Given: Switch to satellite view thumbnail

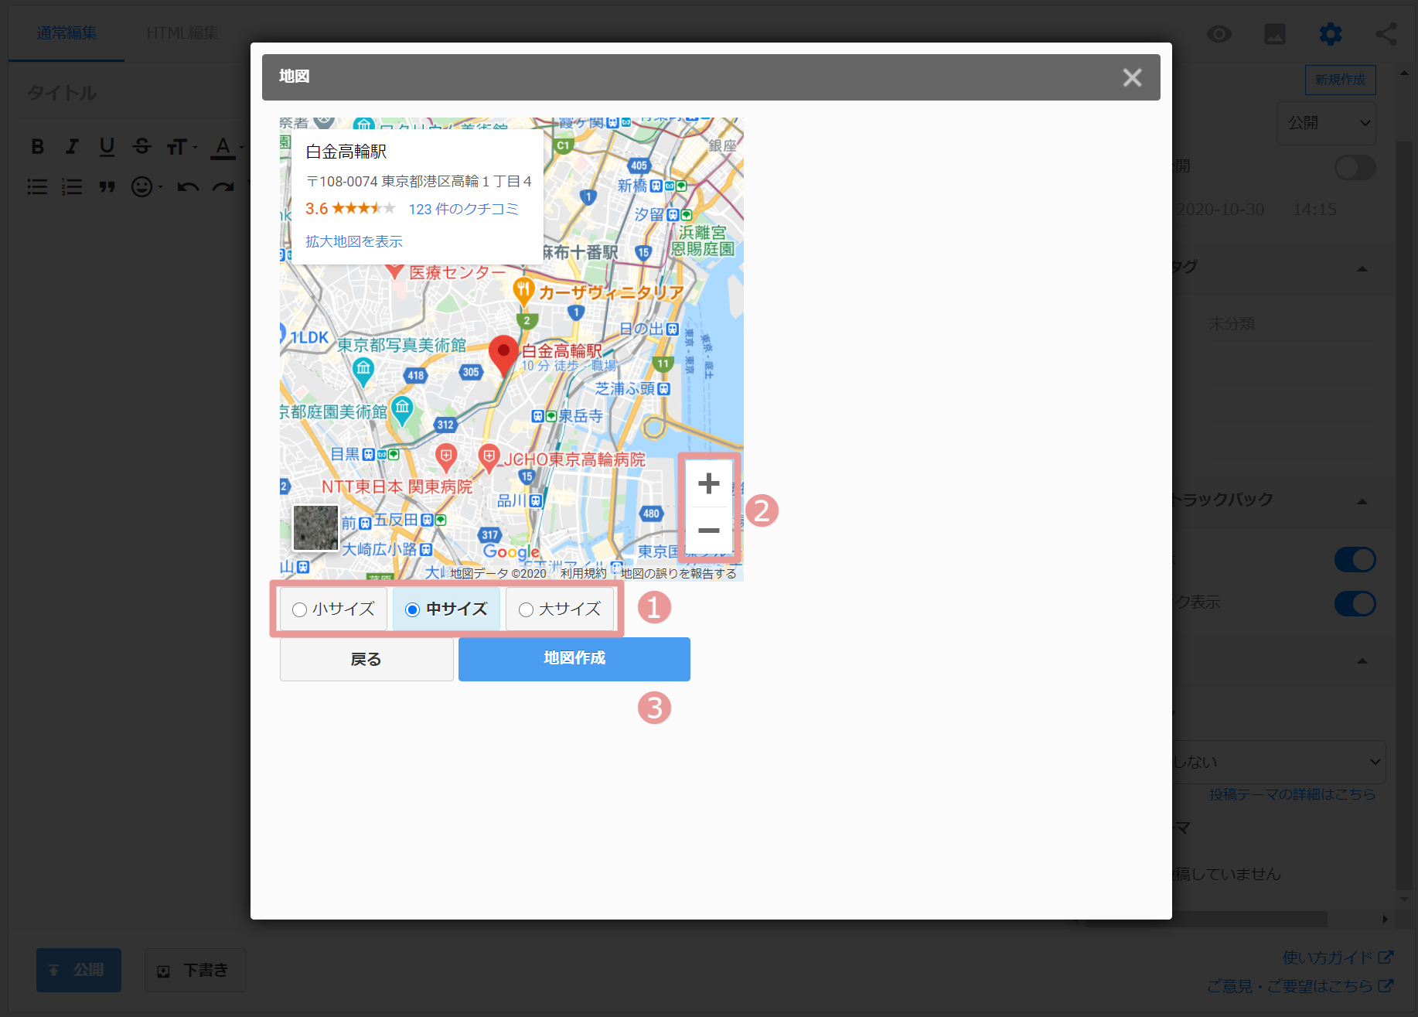Looking at the screenshot, I should pyautogui.click(x=315, y=527).
